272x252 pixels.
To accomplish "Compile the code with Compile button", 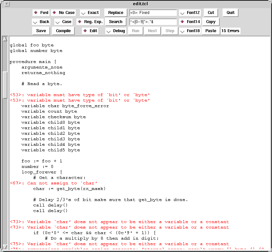I will pos(63,31).
